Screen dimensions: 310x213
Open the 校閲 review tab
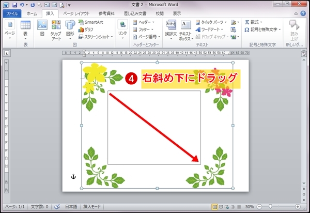pyautogui.click(x=160, y=13)
